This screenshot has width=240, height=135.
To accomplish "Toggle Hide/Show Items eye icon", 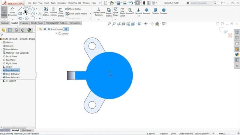I will [146, 24].
